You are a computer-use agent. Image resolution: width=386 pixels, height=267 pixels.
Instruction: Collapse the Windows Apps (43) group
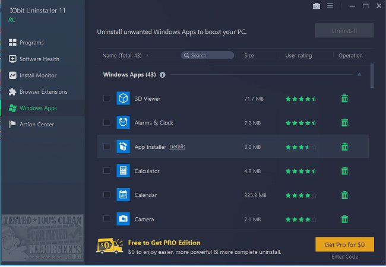pyautogui.click(x=359, y=74)
